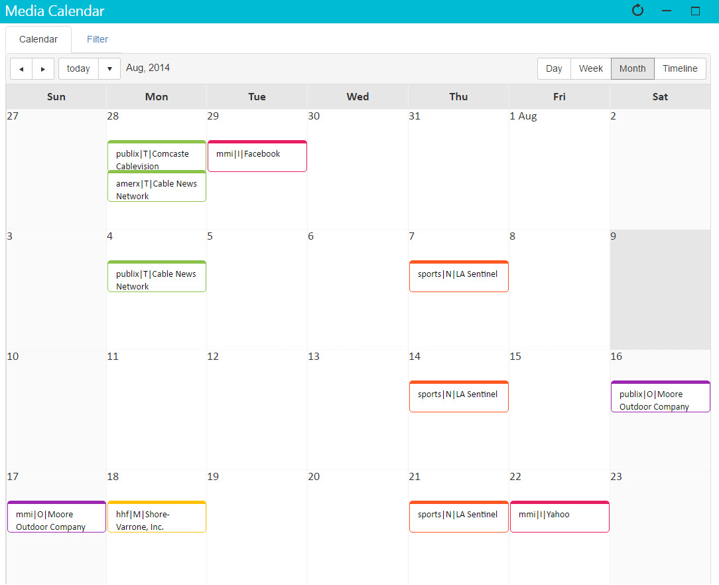Screen dimensions: 719x585
Task: Click date number 13
Action: (x=314, y=357)
